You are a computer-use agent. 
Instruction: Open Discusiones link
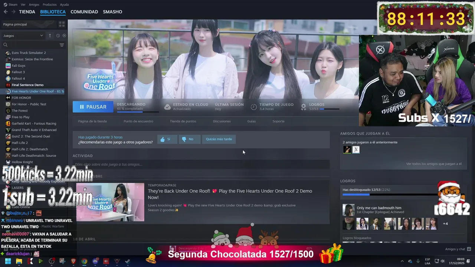point(222,121)
